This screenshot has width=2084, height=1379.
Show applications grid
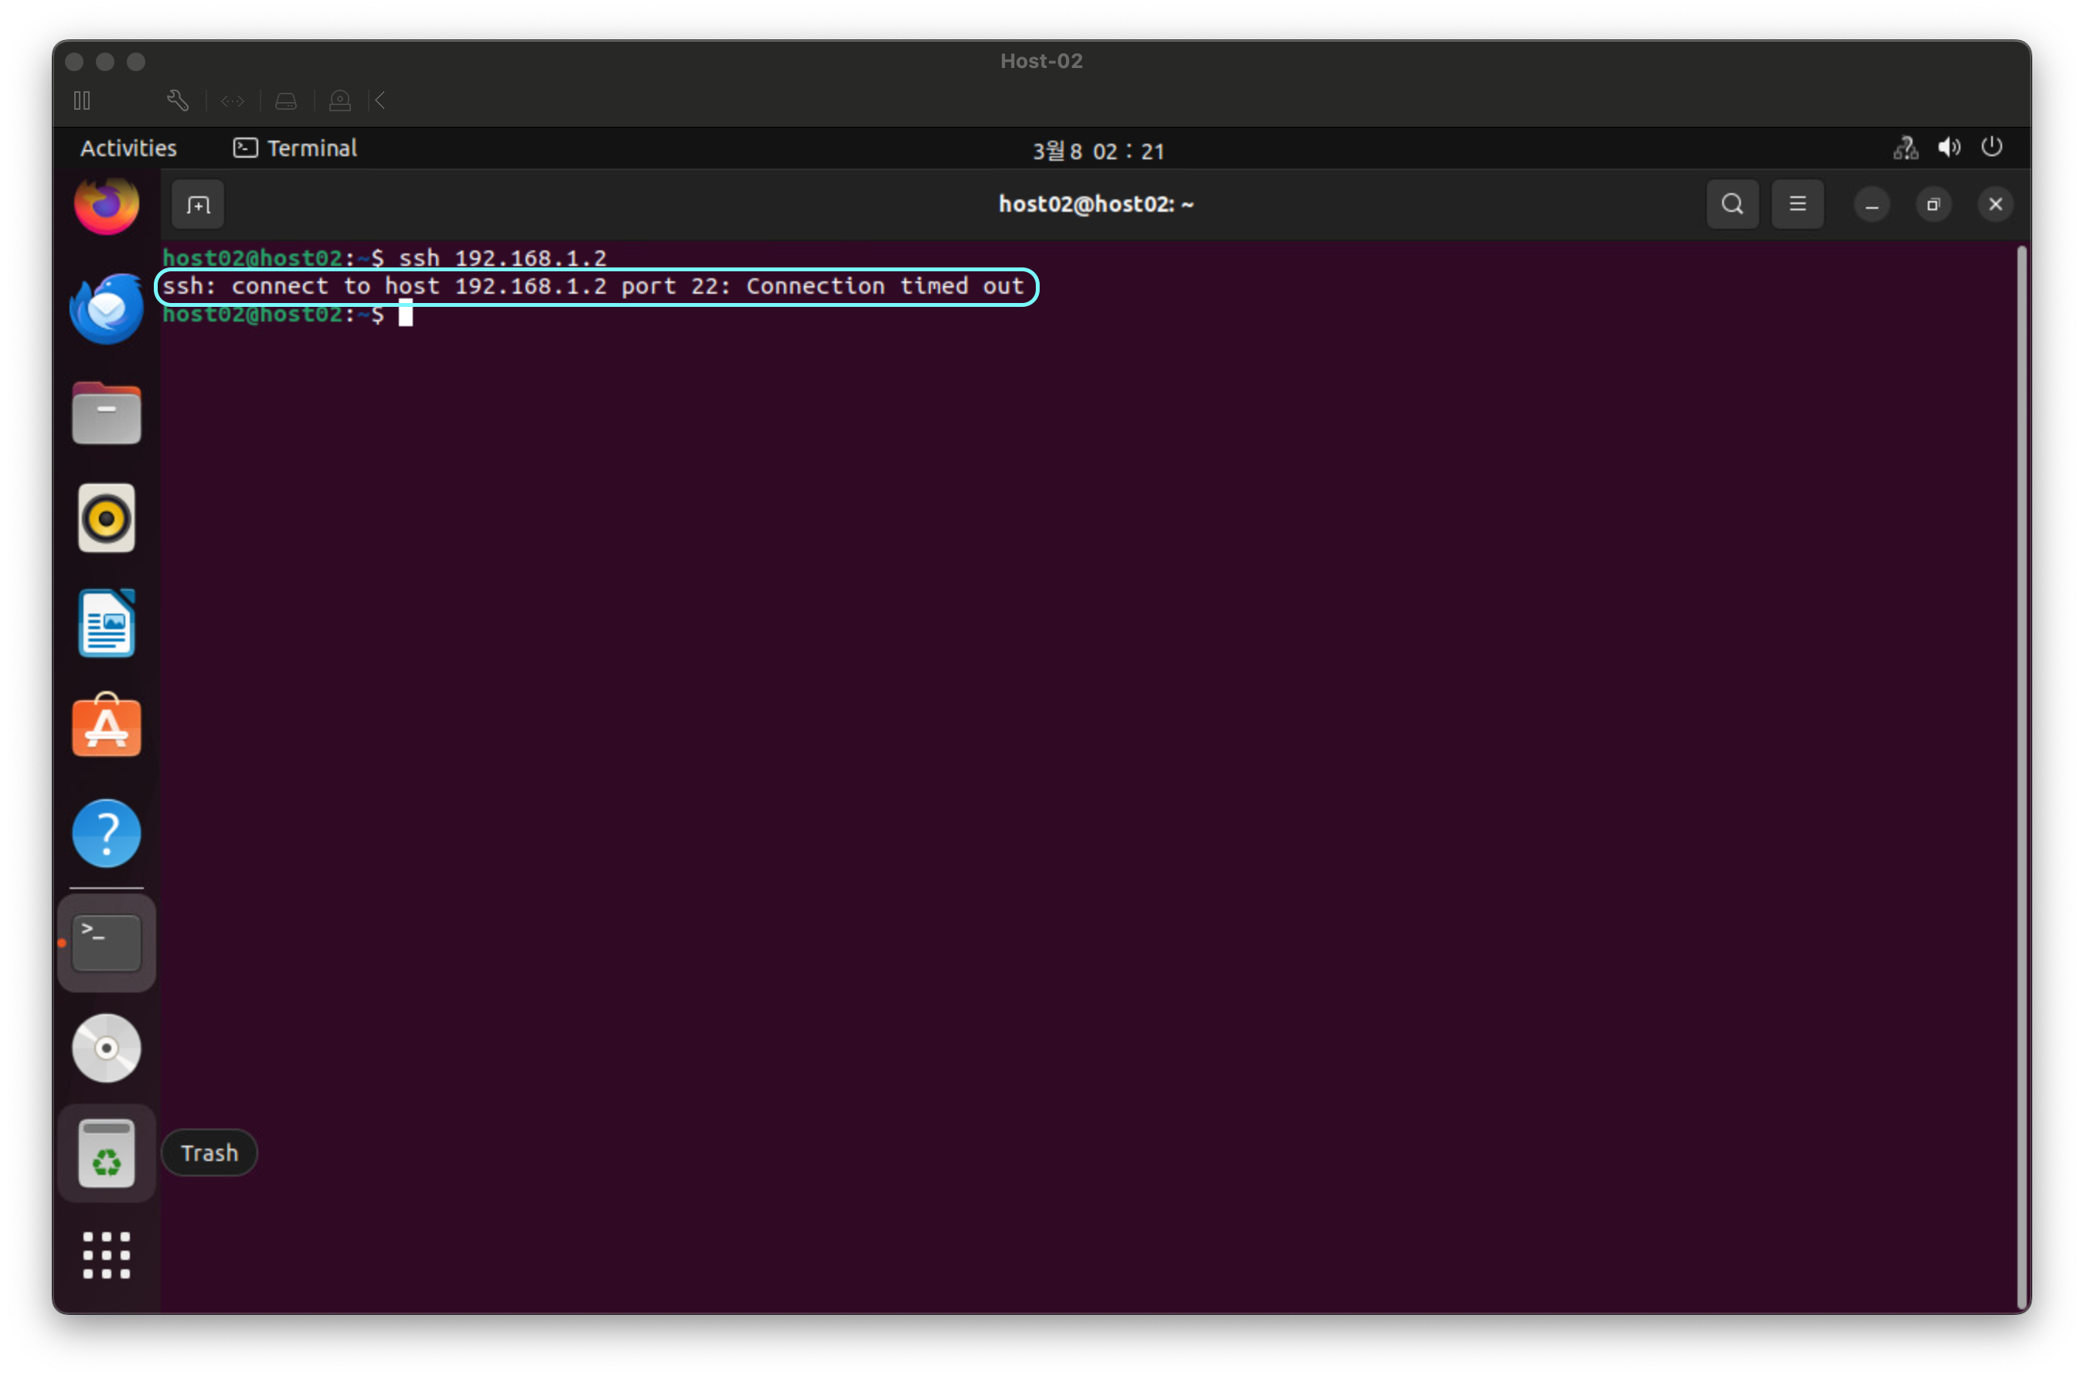pos(107,1255)
